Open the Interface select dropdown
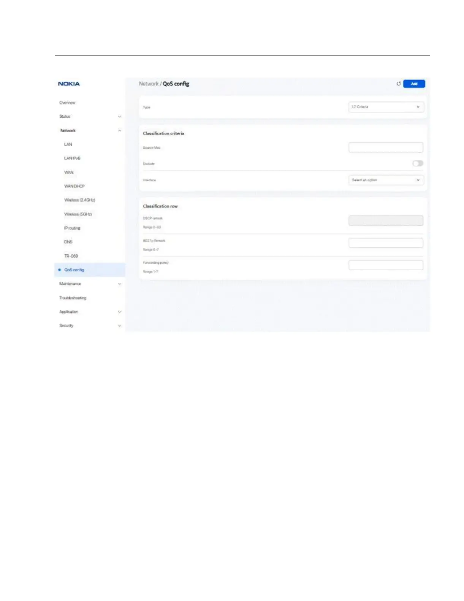Screen dimensions: 464x601 pos(386,180)
